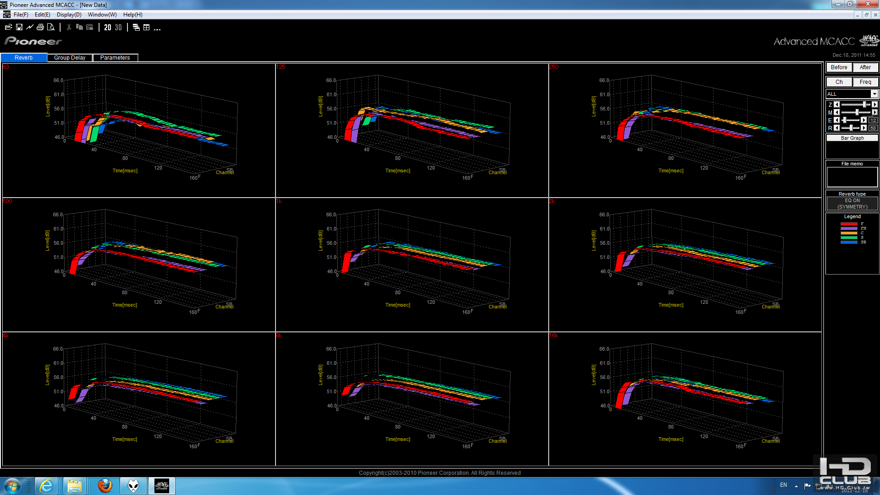
Task: Switch to the Parameters tab
Action: click(115, 58)
